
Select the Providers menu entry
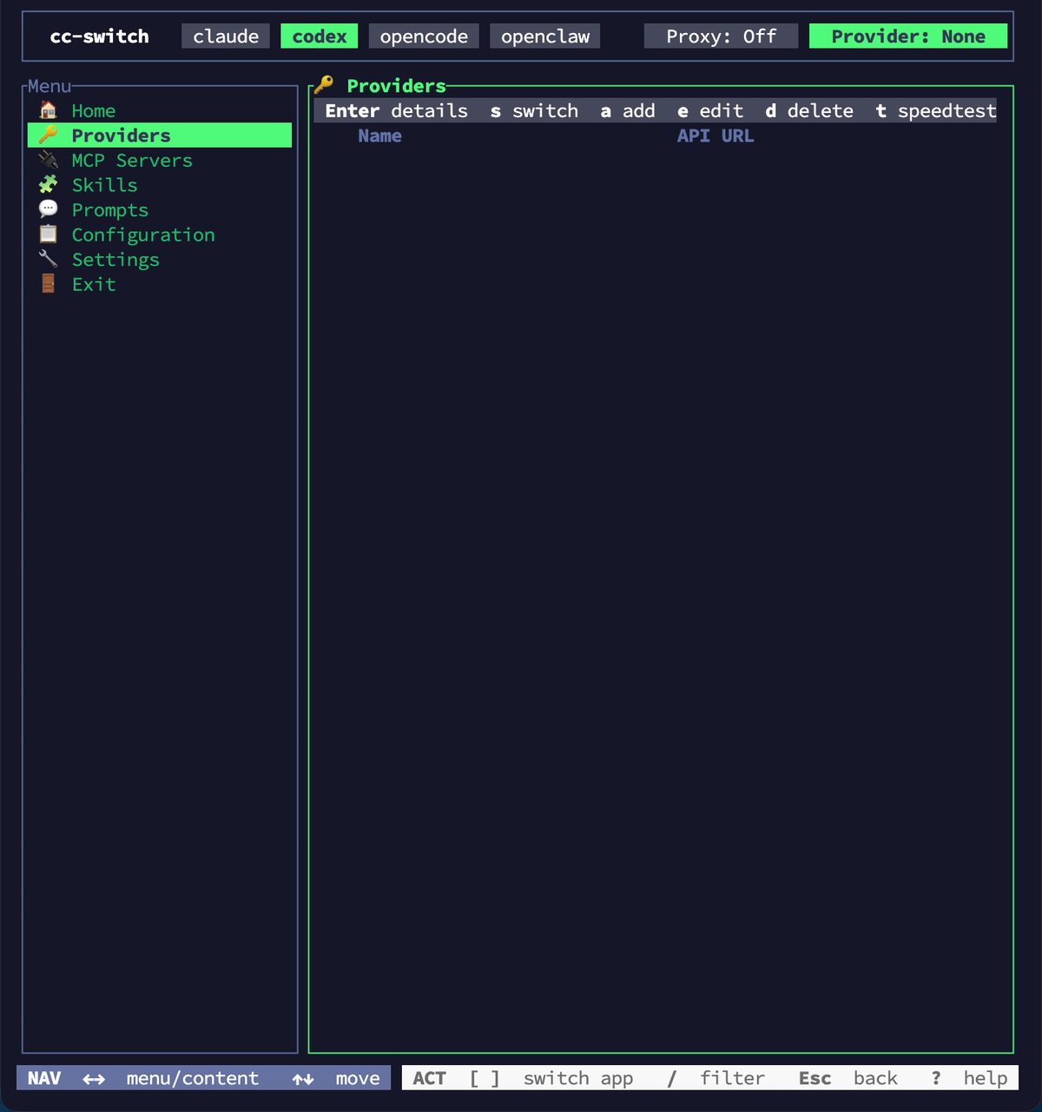tap(160, 135)
